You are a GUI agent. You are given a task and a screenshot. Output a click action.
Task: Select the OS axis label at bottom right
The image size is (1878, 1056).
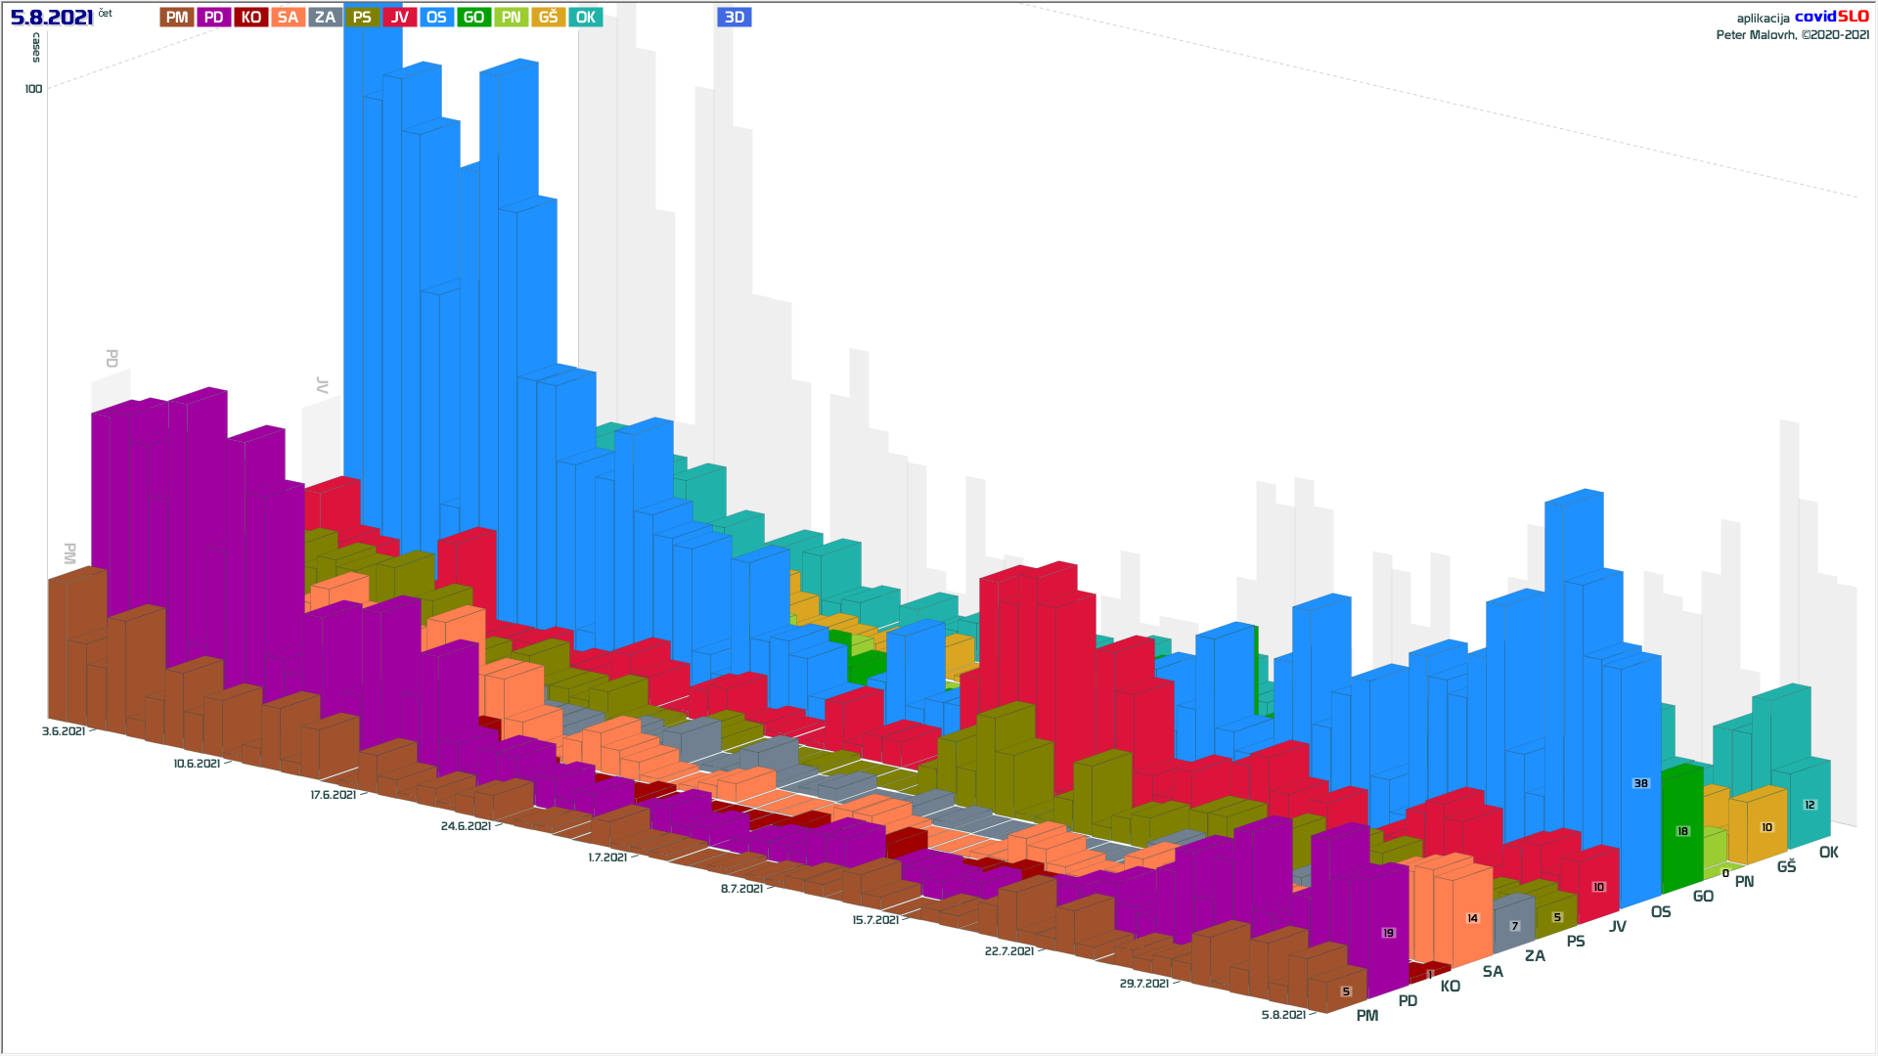pyautogui.click(x=1661, y=911)
